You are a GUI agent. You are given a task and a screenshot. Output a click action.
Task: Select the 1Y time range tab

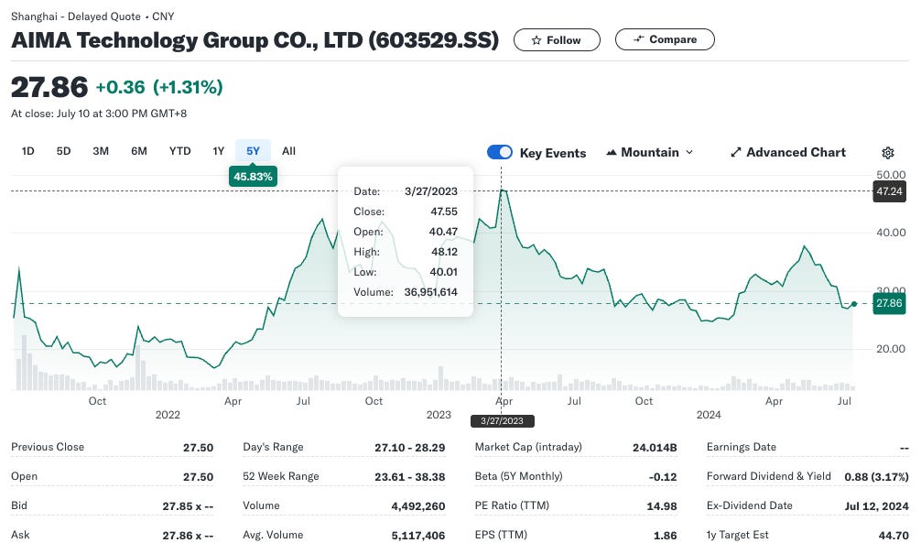[x=219, y=151]
